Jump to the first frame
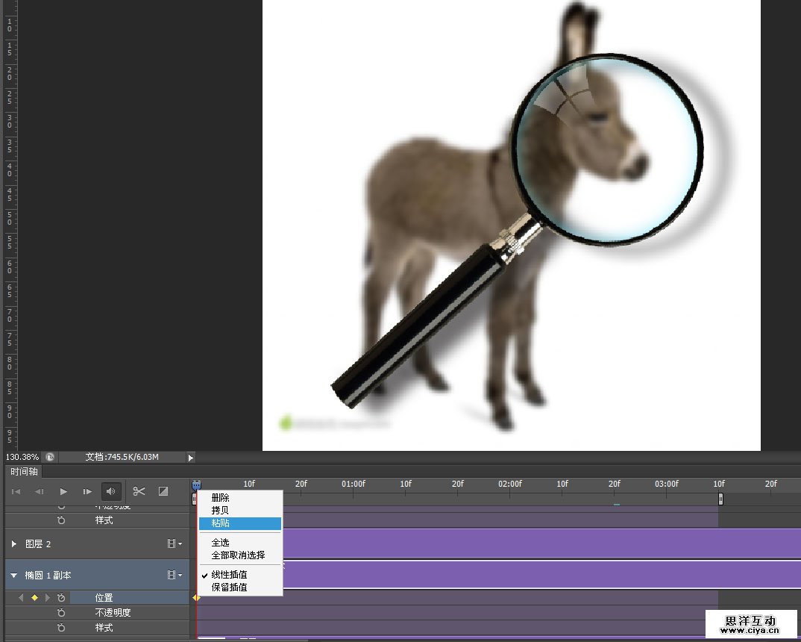Viewport: 801px width, 642px height. 16,491
